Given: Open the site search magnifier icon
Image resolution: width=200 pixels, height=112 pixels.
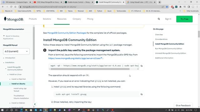Looking at the screenshot, I should (159, 19).
